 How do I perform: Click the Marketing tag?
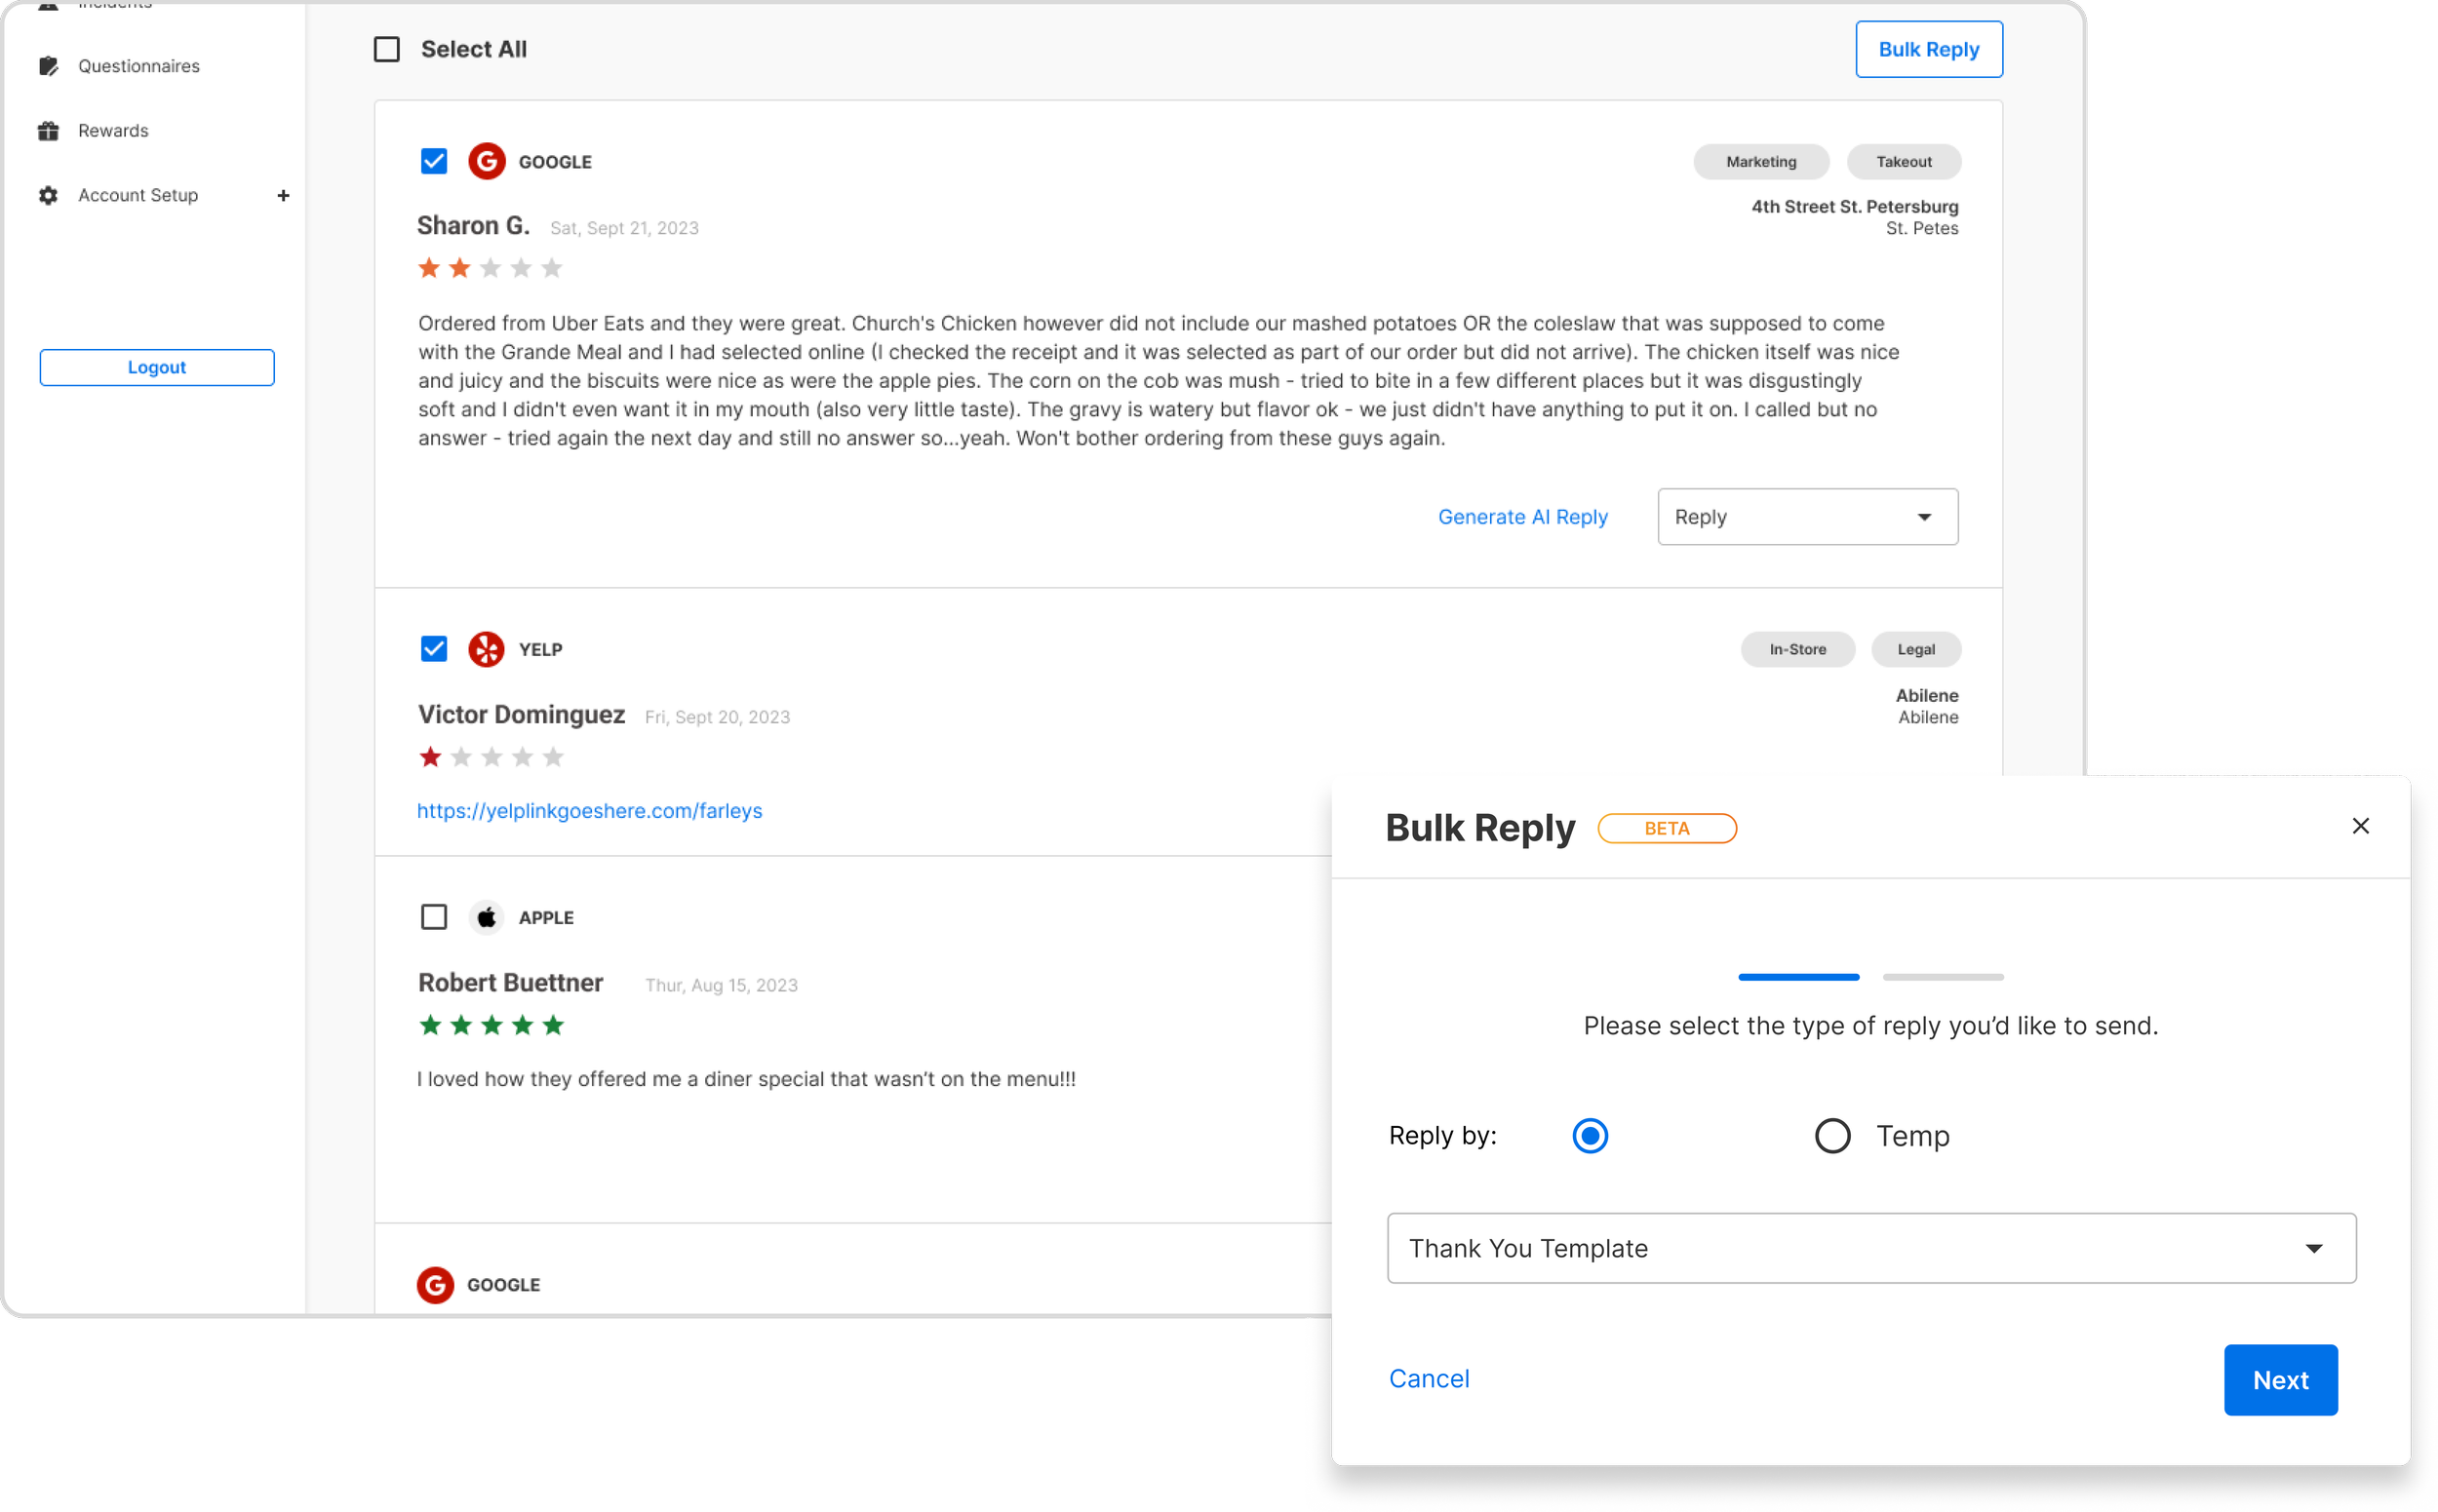[x=1760, y=162]
